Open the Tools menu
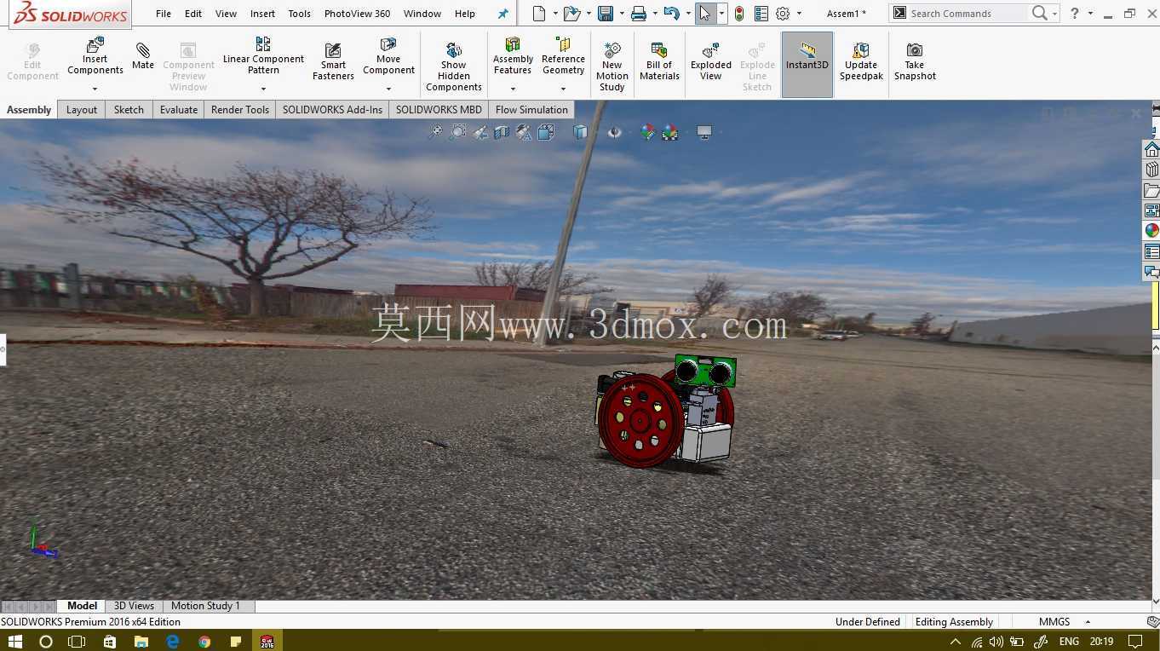 click(x=299, y=14)
